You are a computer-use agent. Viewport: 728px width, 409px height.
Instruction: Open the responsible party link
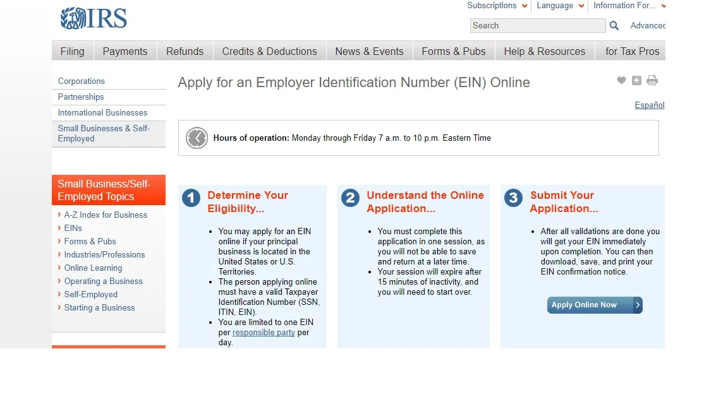point(264,333)
